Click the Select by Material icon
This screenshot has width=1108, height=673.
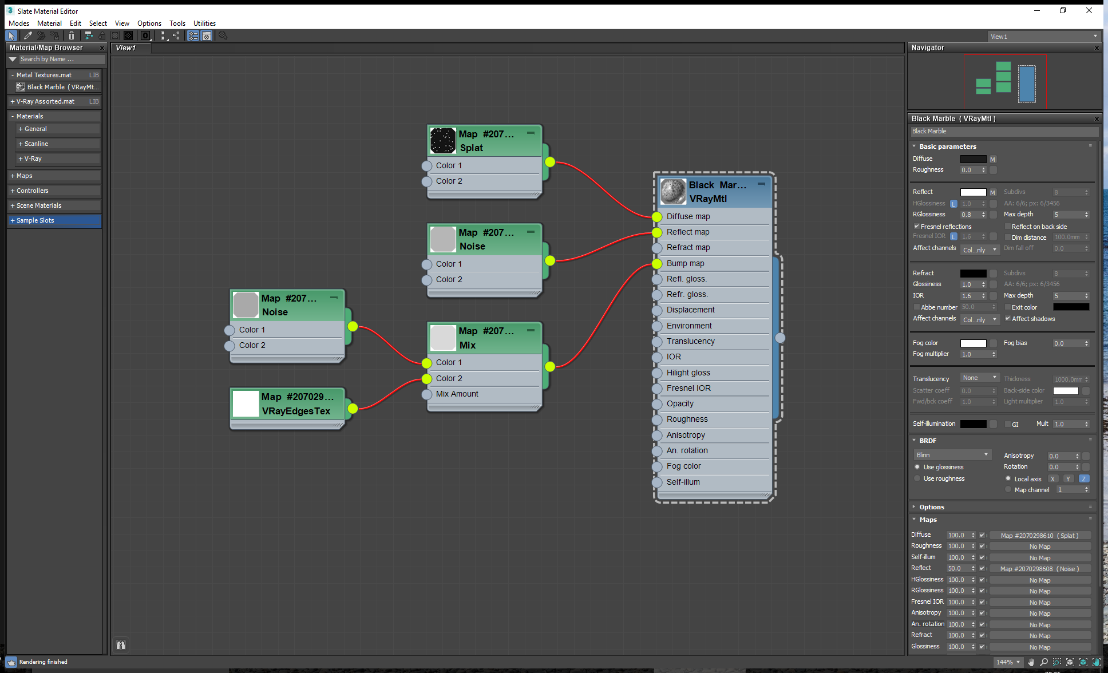[x=223, y=35]
